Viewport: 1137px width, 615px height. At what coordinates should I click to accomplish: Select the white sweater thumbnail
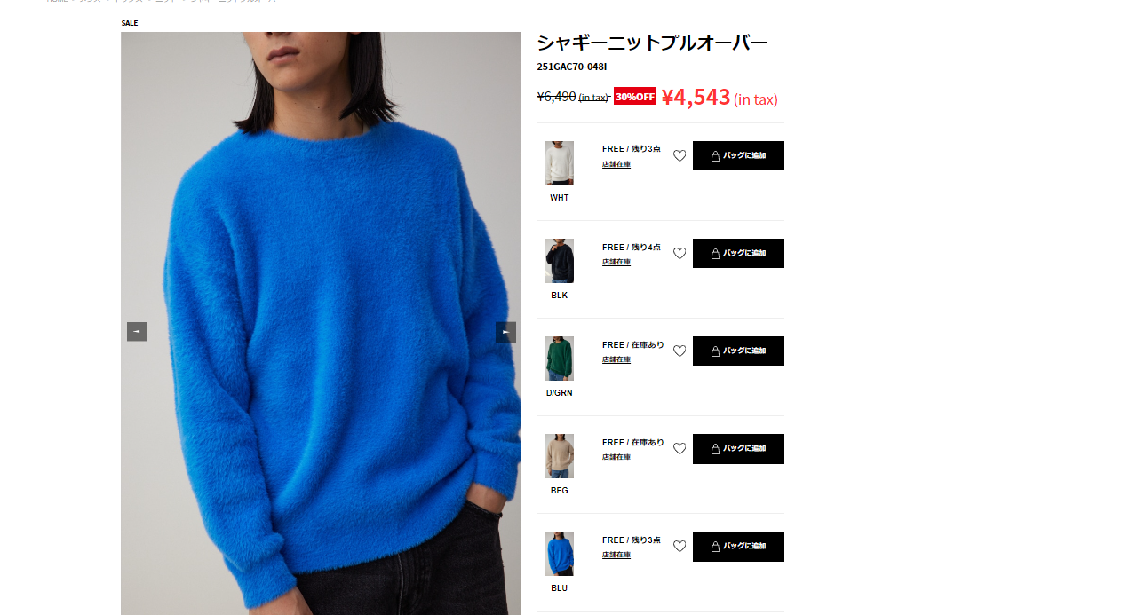pos(559,163)
